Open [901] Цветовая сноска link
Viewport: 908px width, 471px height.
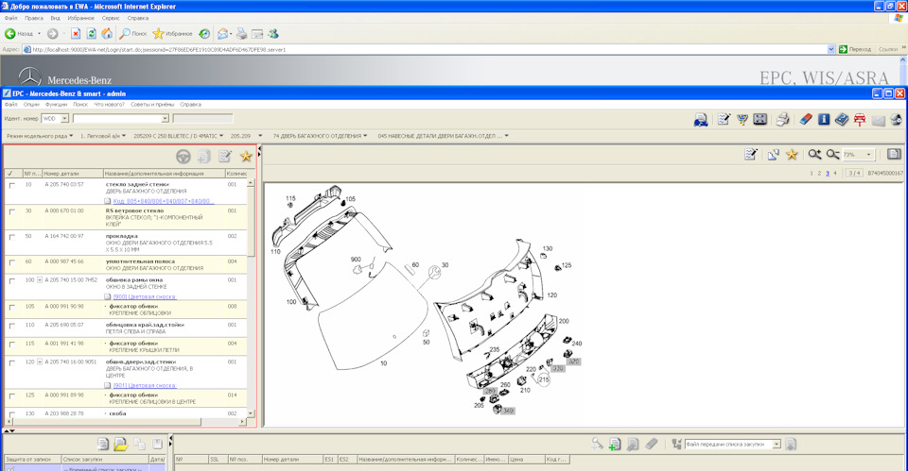coord(145,385)
